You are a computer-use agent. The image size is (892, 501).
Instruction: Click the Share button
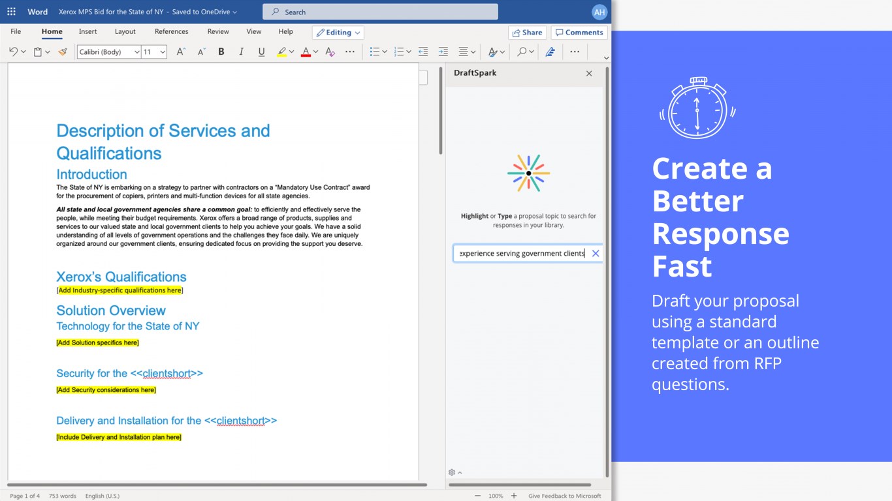[527, 33]
